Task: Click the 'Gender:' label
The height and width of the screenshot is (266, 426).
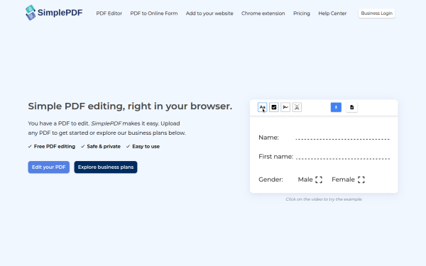Action: point(271,179)
